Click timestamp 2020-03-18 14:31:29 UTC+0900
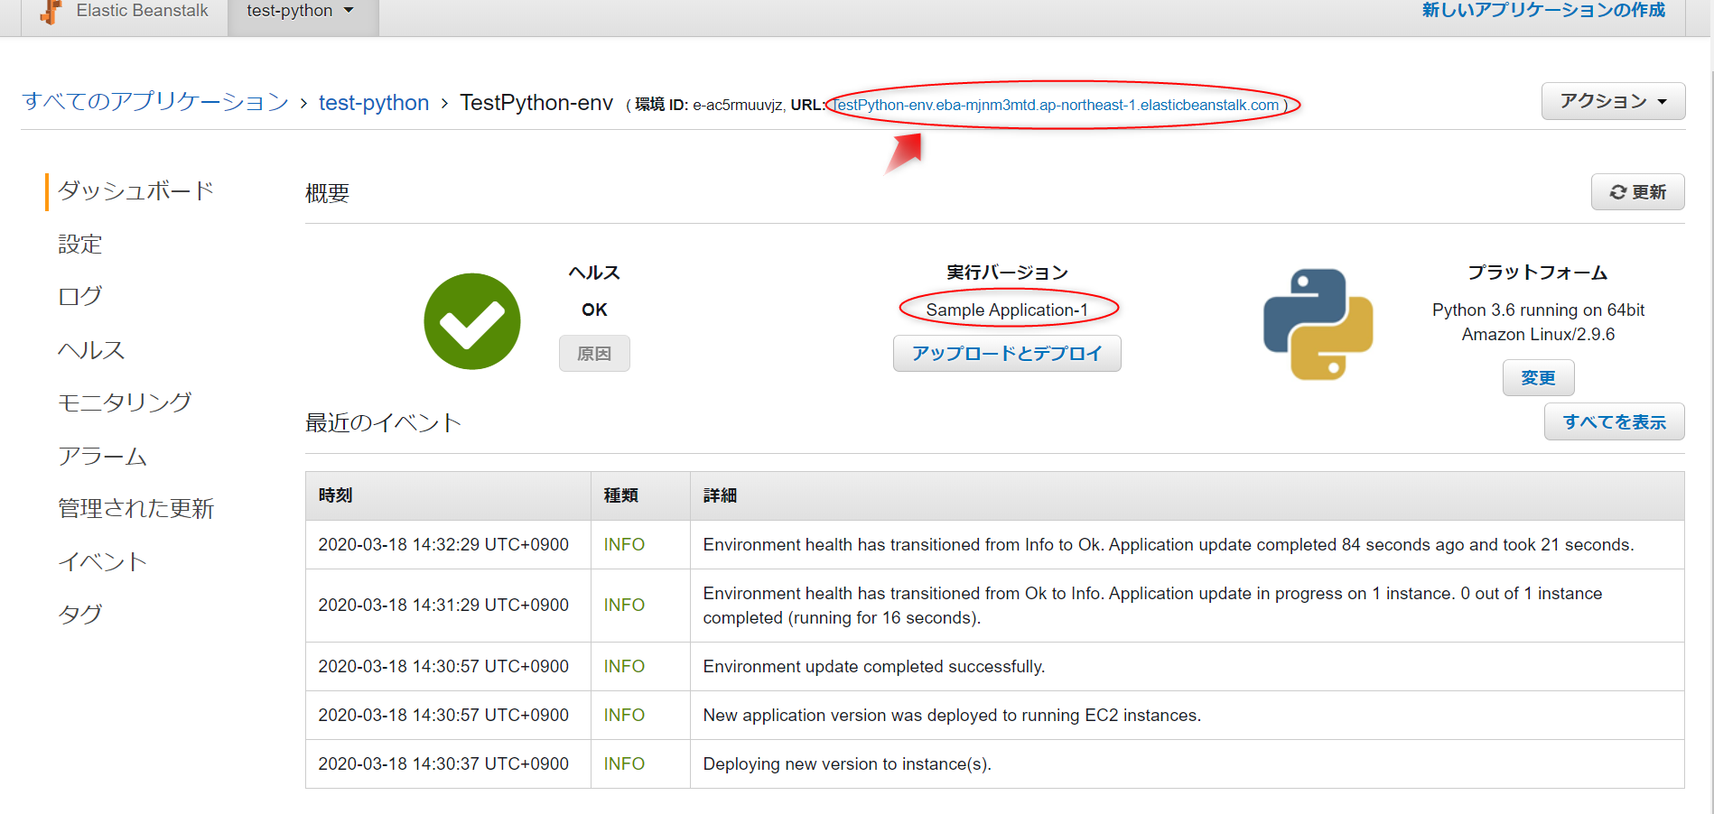 click(x=443, y=605)
